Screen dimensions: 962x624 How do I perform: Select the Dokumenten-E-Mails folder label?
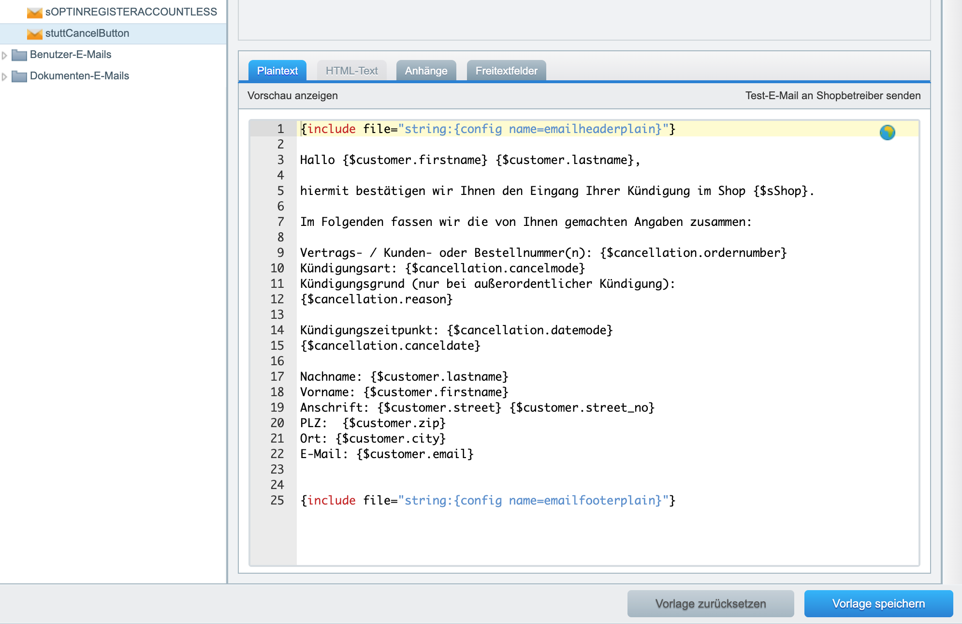(79, 76)
